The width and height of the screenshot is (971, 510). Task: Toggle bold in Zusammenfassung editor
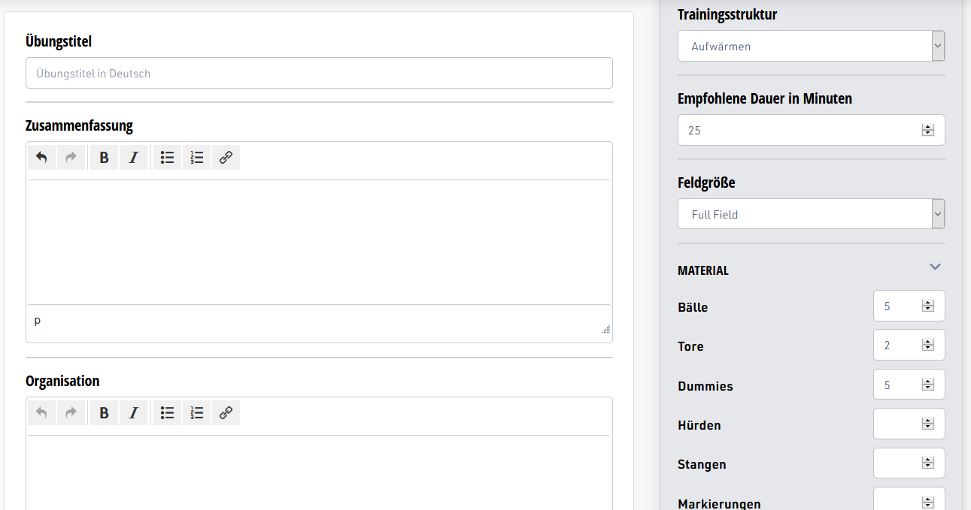pos(105,158)
